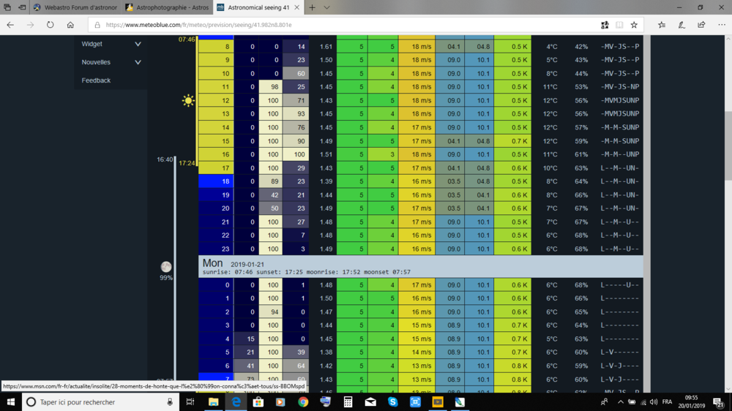This screenshot has height=411, width=732.
Task: Set current tabs aside
Action: (x=22, y=7)
